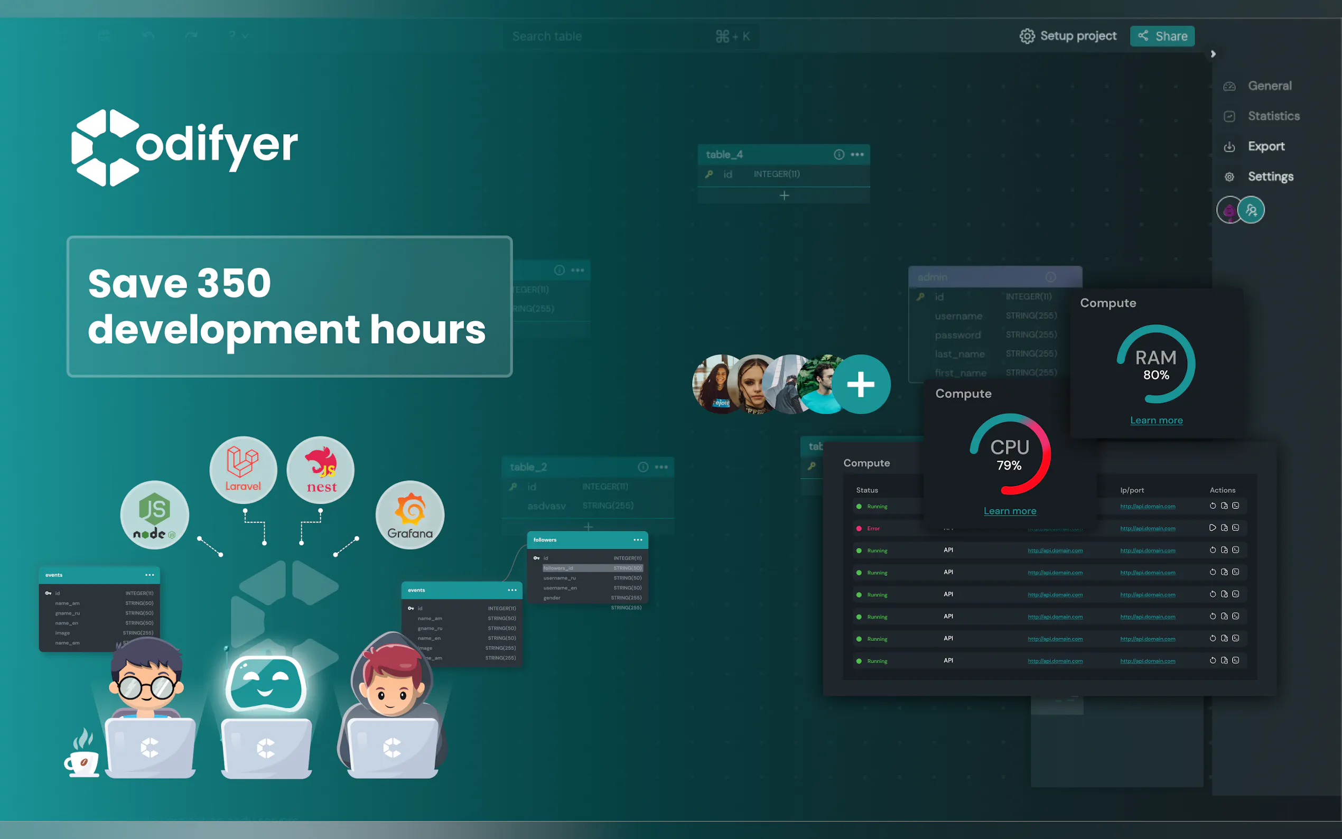Click the info icon on the table_4 header
This screenshot has width=1342, height=839.
point(839,155)
